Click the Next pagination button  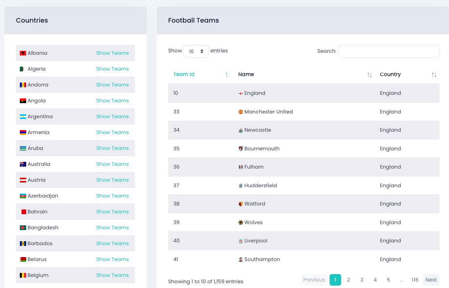pos(431,280)
